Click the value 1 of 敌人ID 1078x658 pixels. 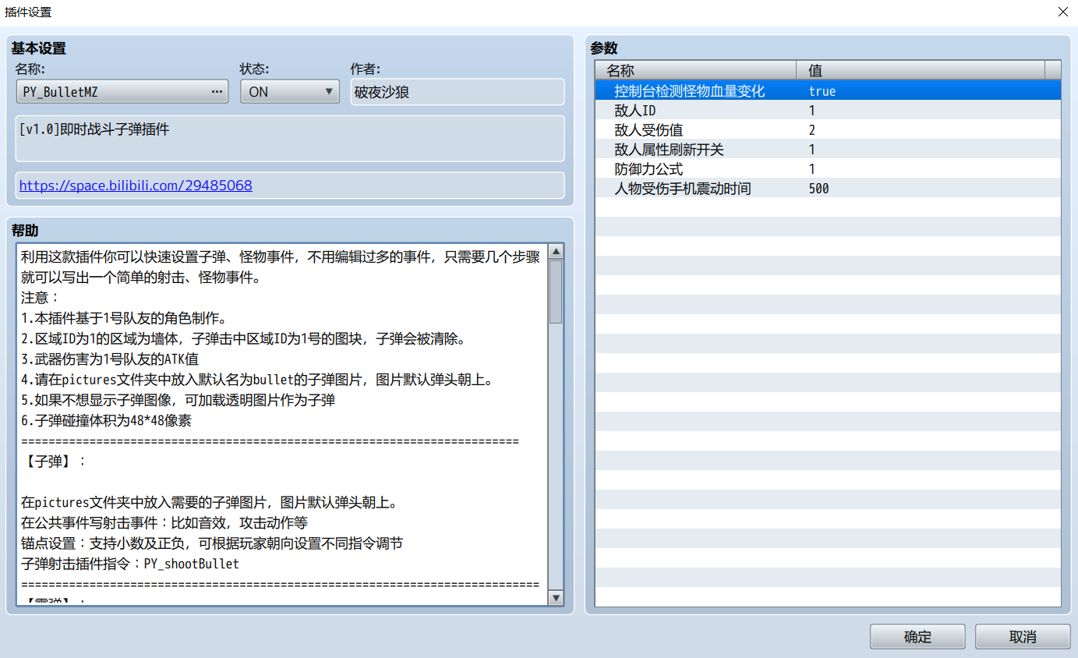tap(811, 111)
